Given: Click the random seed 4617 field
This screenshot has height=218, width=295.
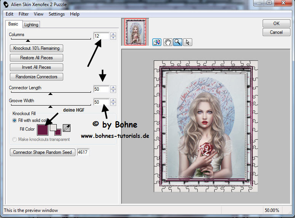Looking at the screenshot, I should pos(83,152).
